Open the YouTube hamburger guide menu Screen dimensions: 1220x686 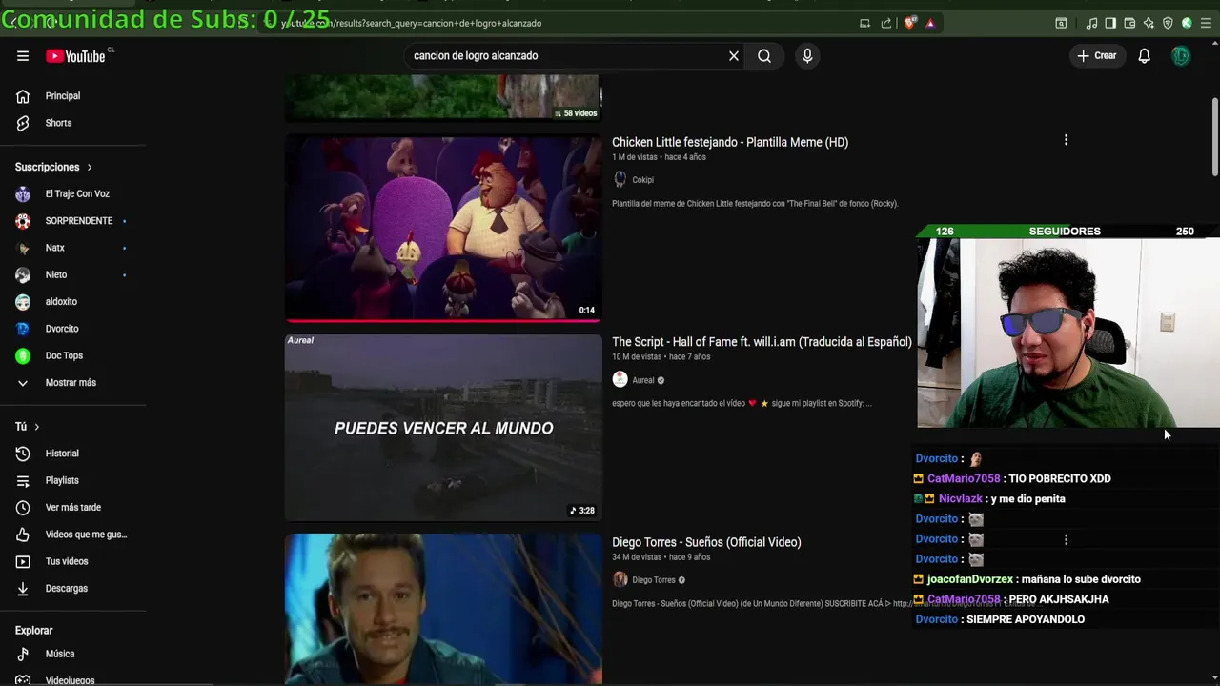coord(23,56)
